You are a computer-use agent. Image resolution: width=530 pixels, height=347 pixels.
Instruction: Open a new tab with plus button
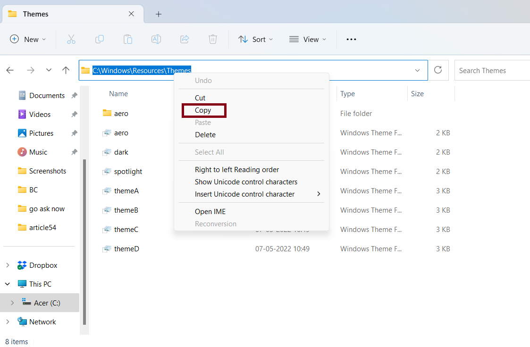tap(159, 14)
